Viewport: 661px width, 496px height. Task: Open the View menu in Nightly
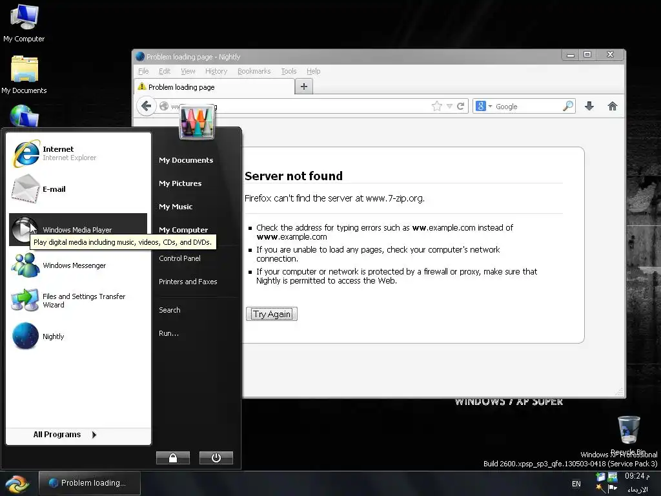[x=188, y=71]
